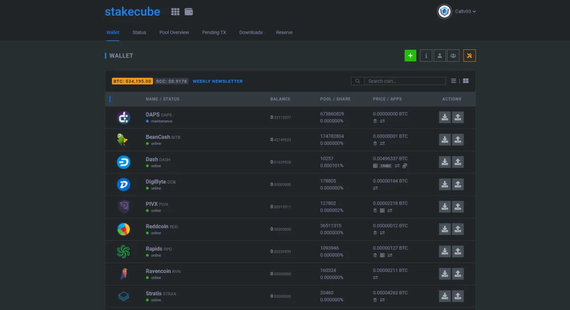This screenshot has height=310, width=570.
Task: Click the Ravencoin withdraw button
Action: tap(458, 273)
